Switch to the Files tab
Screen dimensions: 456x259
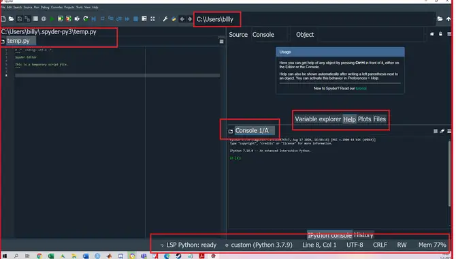380,119
